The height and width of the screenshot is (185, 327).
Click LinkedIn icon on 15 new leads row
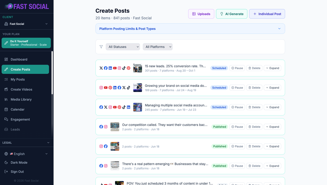click(x=110, y=68)
